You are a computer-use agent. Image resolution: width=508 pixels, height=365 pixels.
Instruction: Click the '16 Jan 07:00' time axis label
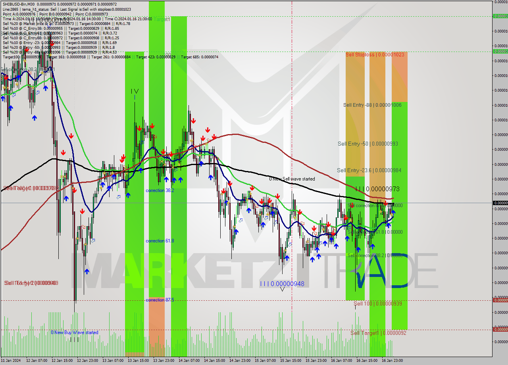point(341,360)
